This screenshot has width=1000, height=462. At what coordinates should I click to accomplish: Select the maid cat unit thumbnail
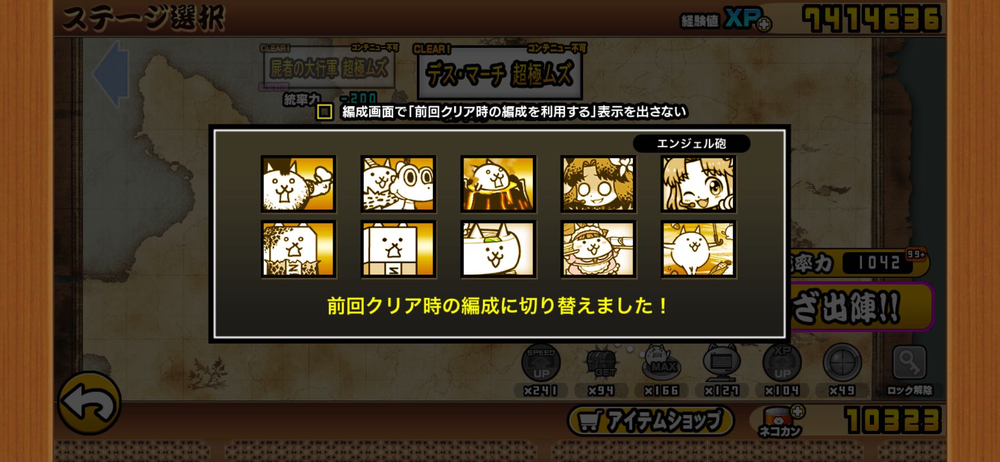pyautogui.click(x=598, y=249)
